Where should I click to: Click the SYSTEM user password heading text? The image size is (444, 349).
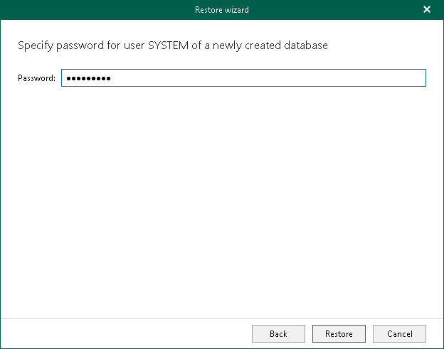coord(172,45)
